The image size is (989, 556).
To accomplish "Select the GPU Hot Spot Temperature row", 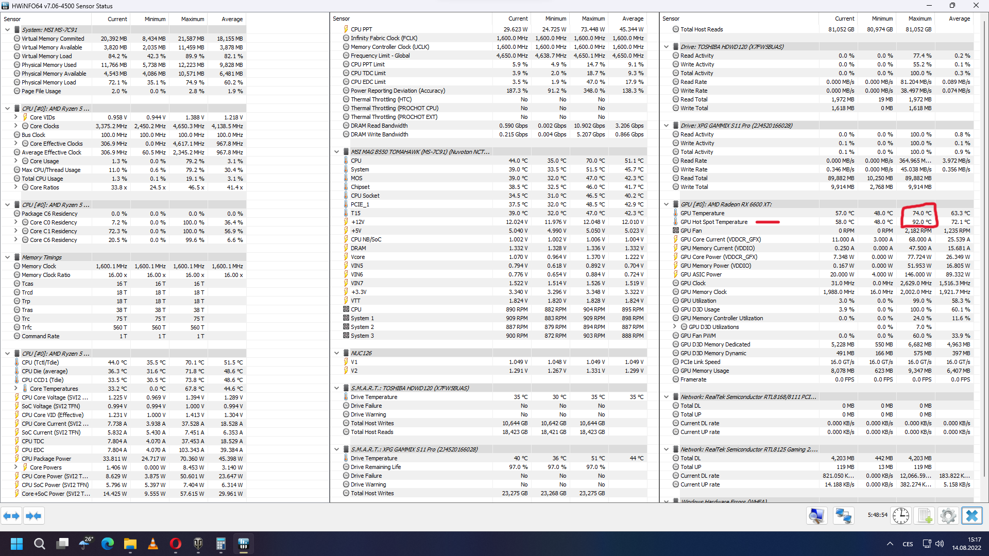I will tap(713, 222).
